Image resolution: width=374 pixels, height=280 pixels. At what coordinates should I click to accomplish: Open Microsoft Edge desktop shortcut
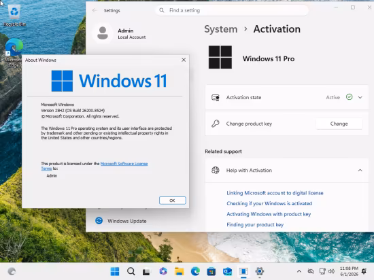click(14, 53)
